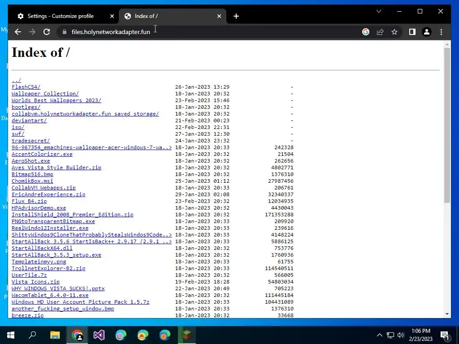Open the Wallpaper_Collection/ folder
Screen dimensions: 459x344
[x=45, y=94]
